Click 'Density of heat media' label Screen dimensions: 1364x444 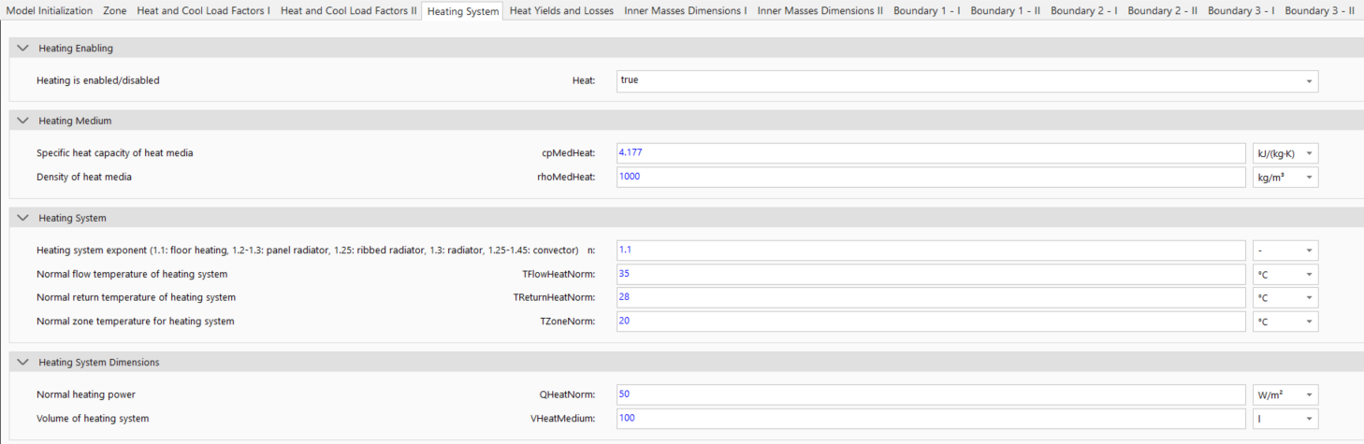point(84,177)
